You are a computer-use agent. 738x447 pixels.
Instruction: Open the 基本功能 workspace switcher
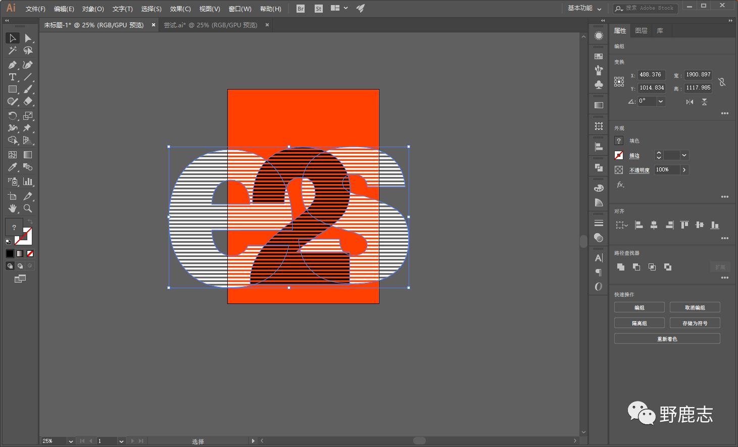click(x=584, y=9)
